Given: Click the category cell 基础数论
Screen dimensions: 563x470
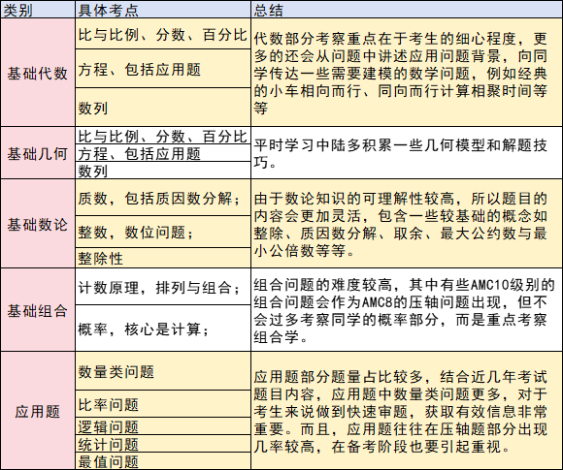Looking at the screenshot, I should 38,224.
